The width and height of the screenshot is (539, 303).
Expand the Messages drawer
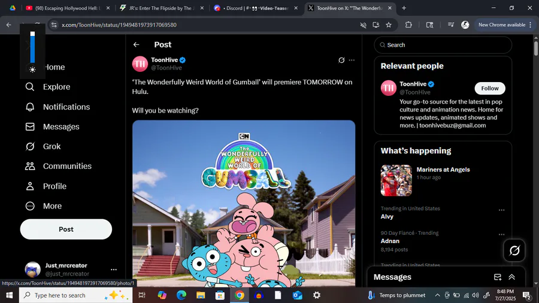pyautogui.click(x=511, y=277)
